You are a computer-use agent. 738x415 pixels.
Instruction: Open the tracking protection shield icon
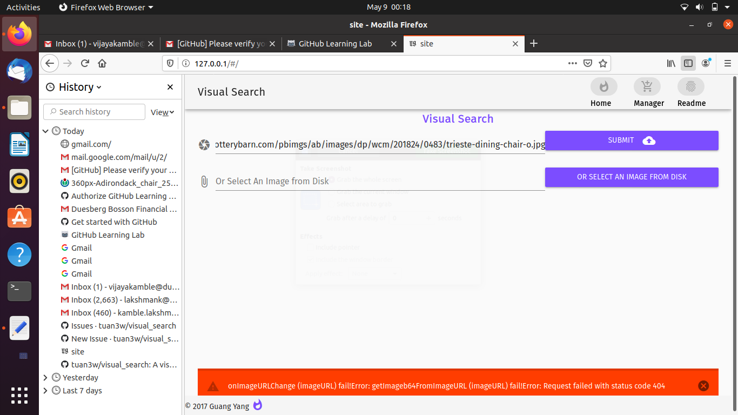[170, 63]
